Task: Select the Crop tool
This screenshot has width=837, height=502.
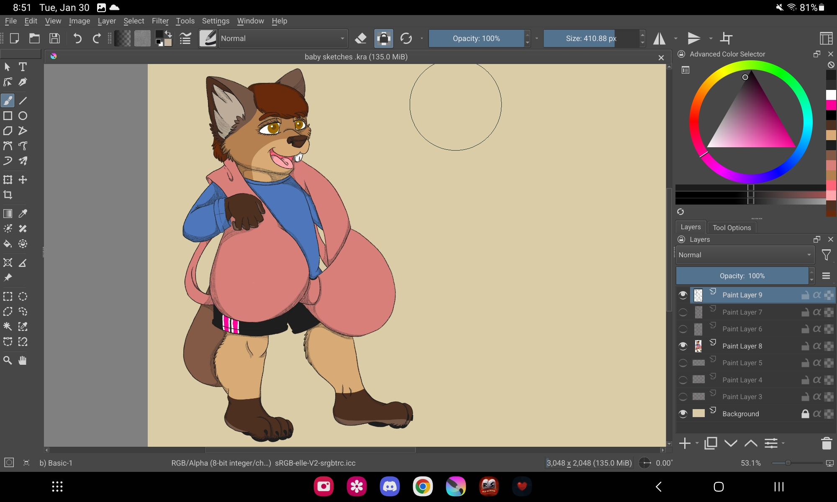Action: (8, 195)
